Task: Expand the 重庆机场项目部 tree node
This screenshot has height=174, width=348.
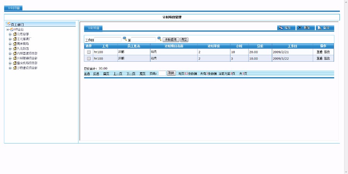Action: [10, 63]
